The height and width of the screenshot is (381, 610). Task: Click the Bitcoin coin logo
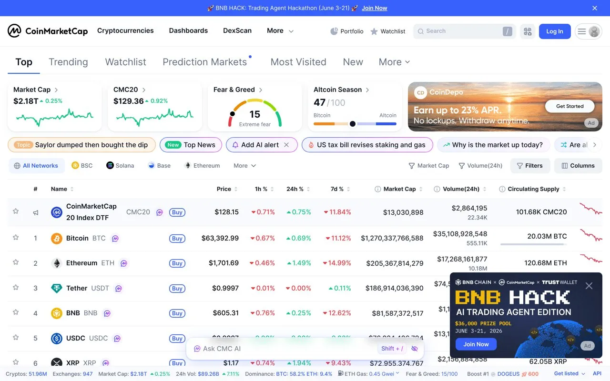57,238
